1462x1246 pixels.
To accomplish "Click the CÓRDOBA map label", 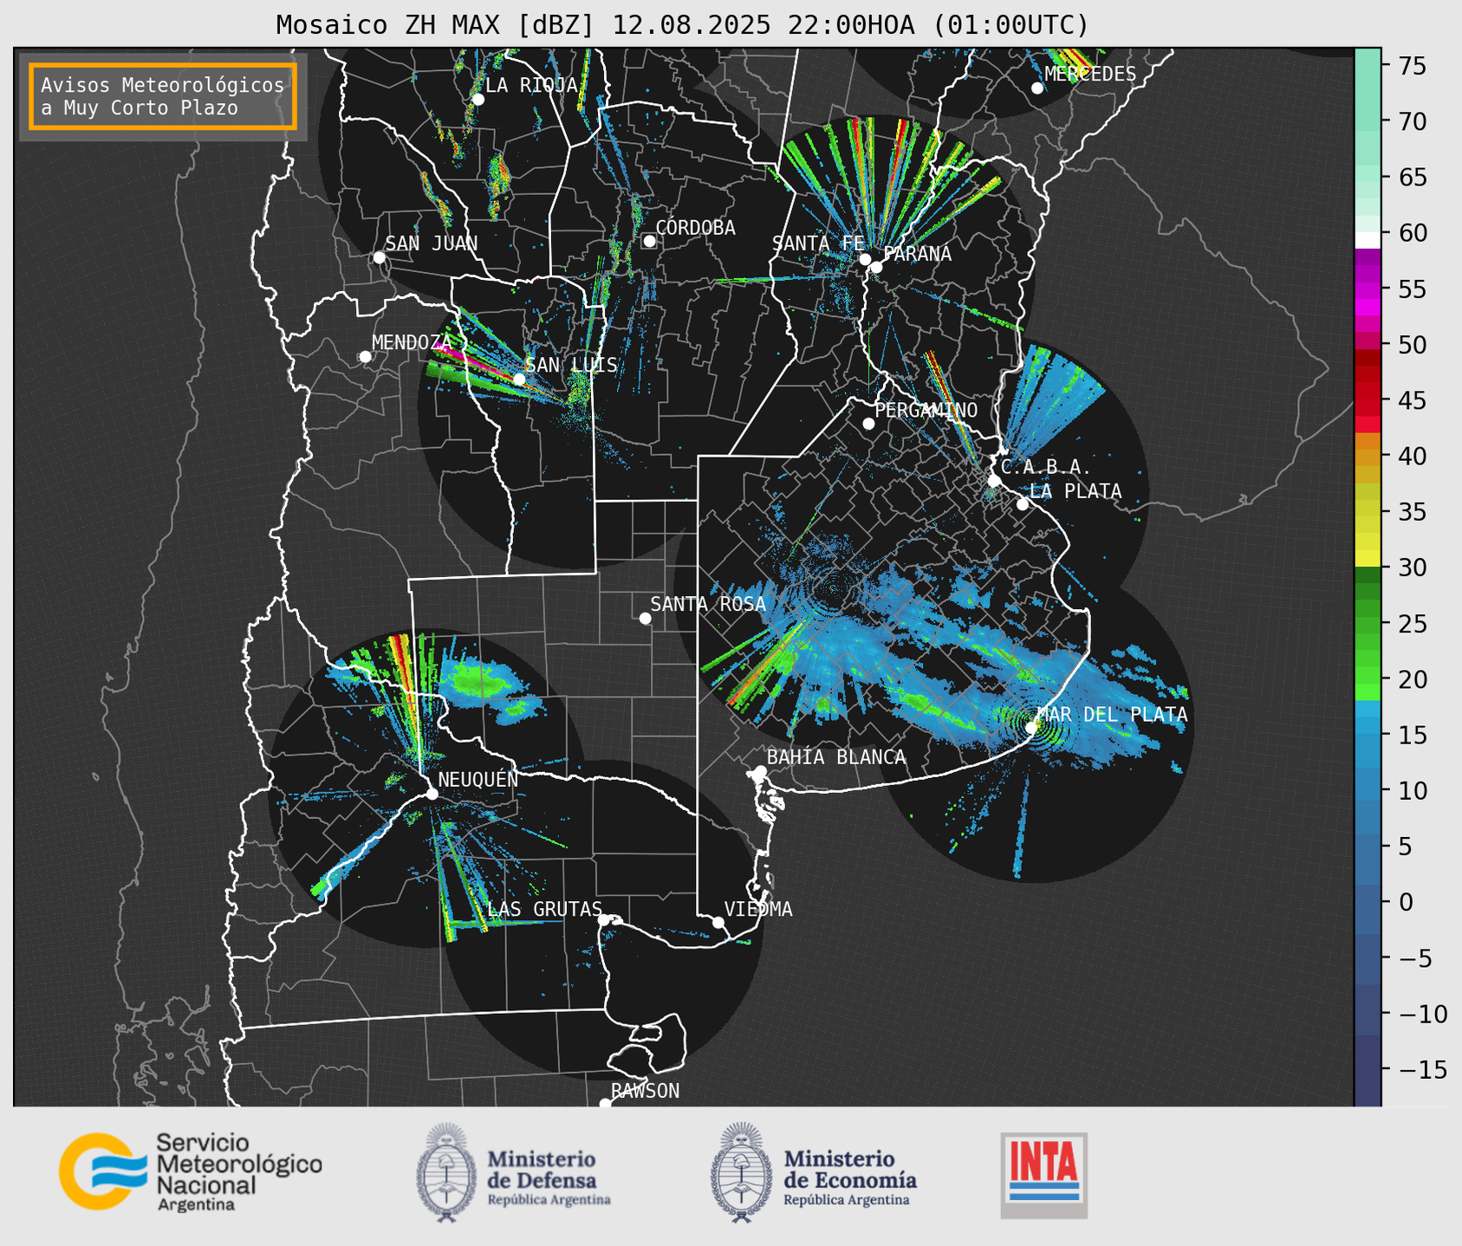I will (x=695, y=228).
